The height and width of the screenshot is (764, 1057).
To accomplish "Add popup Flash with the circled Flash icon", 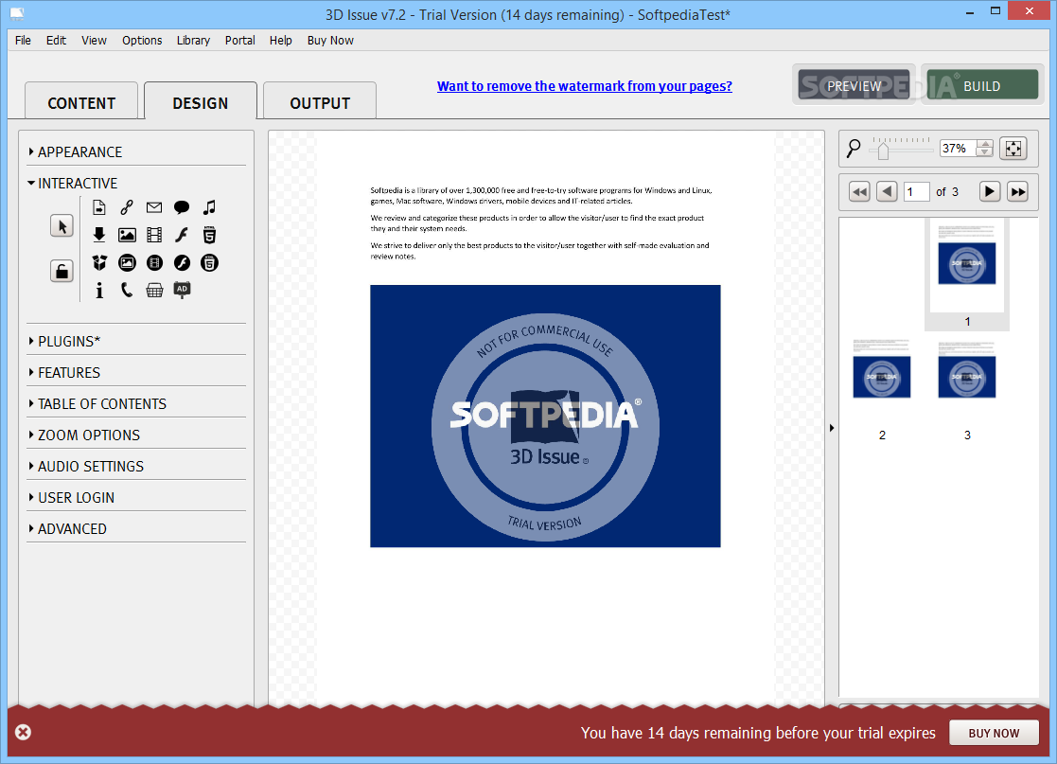I will (x=182, y=263).
